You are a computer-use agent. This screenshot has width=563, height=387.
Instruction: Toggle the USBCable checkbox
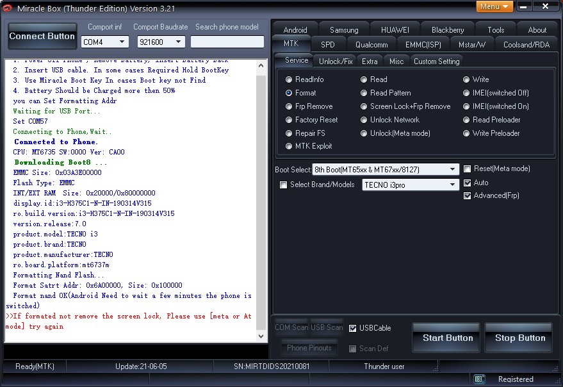pos(352,328)
